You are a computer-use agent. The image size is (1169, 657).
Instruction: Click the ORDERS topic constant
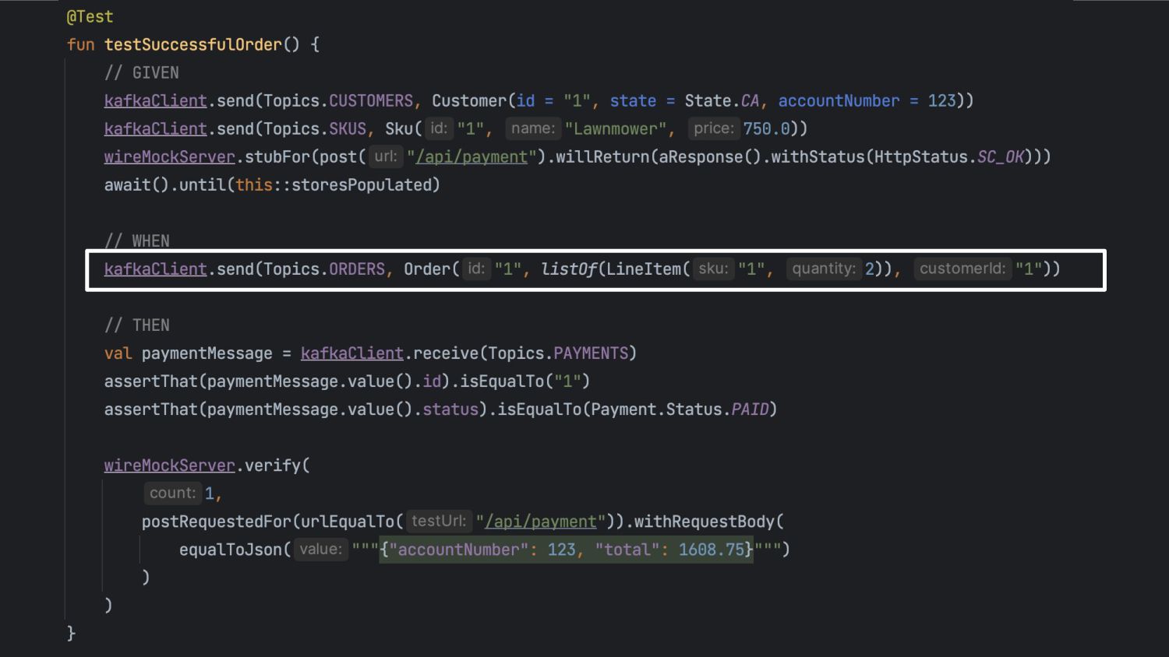click(x=357, y=269)
